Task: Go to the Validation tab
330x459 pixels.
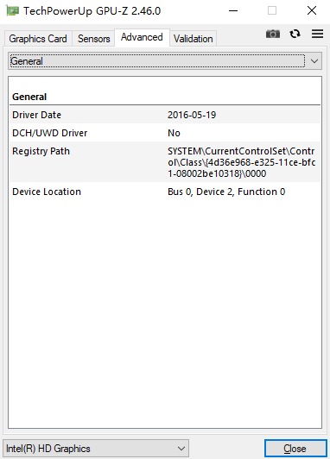Action: [194, 39]
